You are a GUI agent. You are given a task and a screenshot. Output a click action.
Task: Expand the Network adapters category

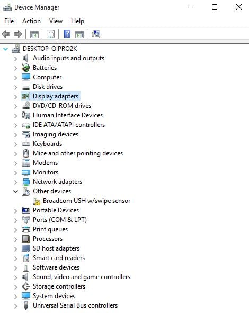click(x=16, y=182)
